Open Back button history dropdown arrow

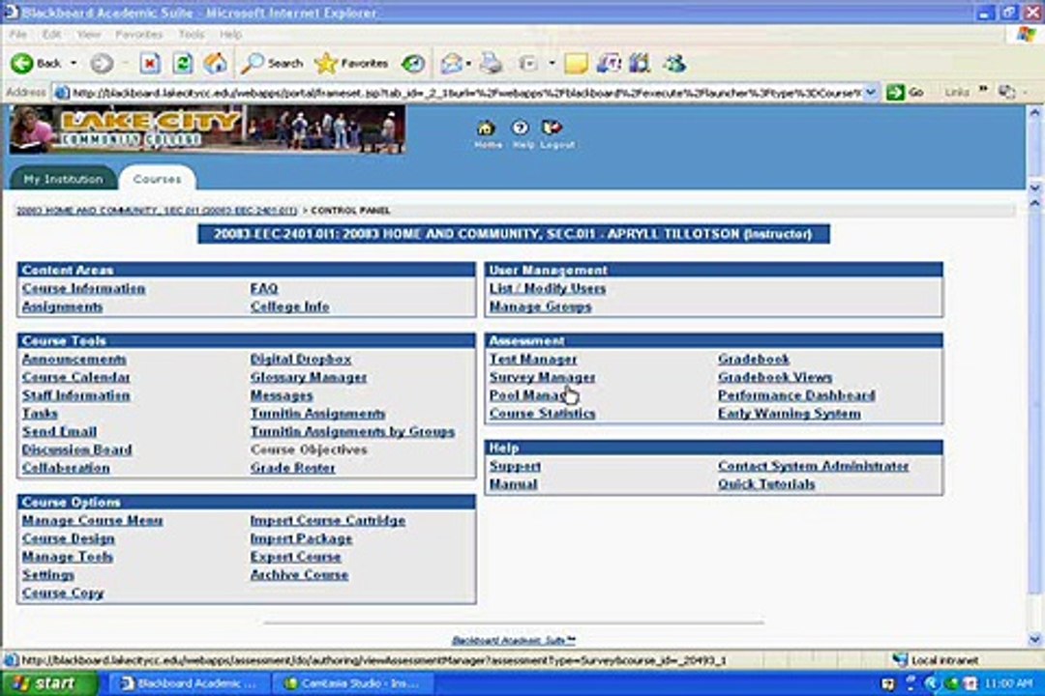(74, 63)
